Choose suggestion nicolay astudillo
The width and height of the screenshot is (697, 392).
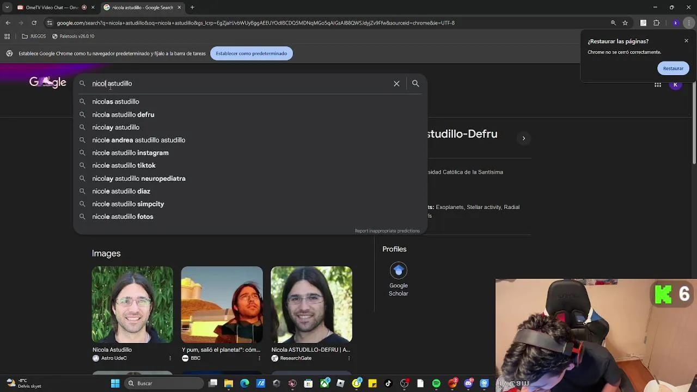[x=249, y=127]
